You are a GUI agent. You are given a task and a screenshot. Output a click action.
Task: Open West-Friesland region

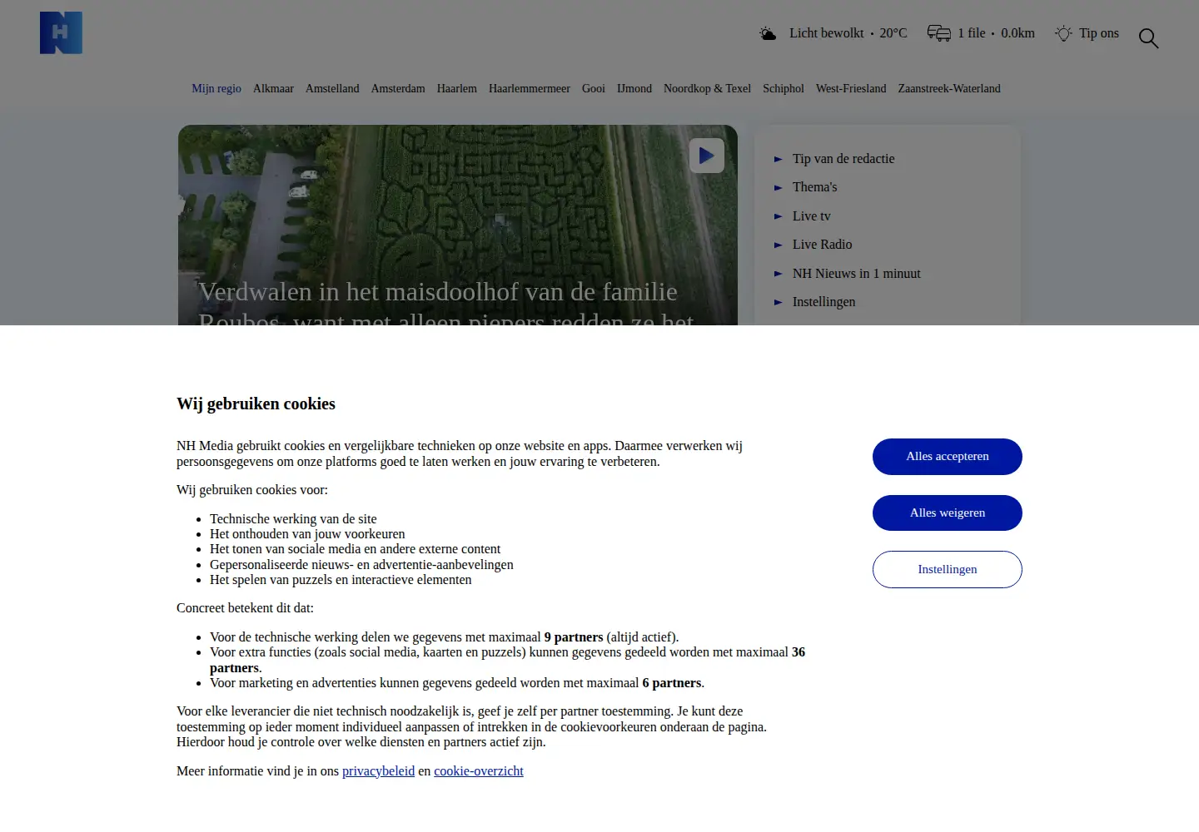click(x=851, y=88)
